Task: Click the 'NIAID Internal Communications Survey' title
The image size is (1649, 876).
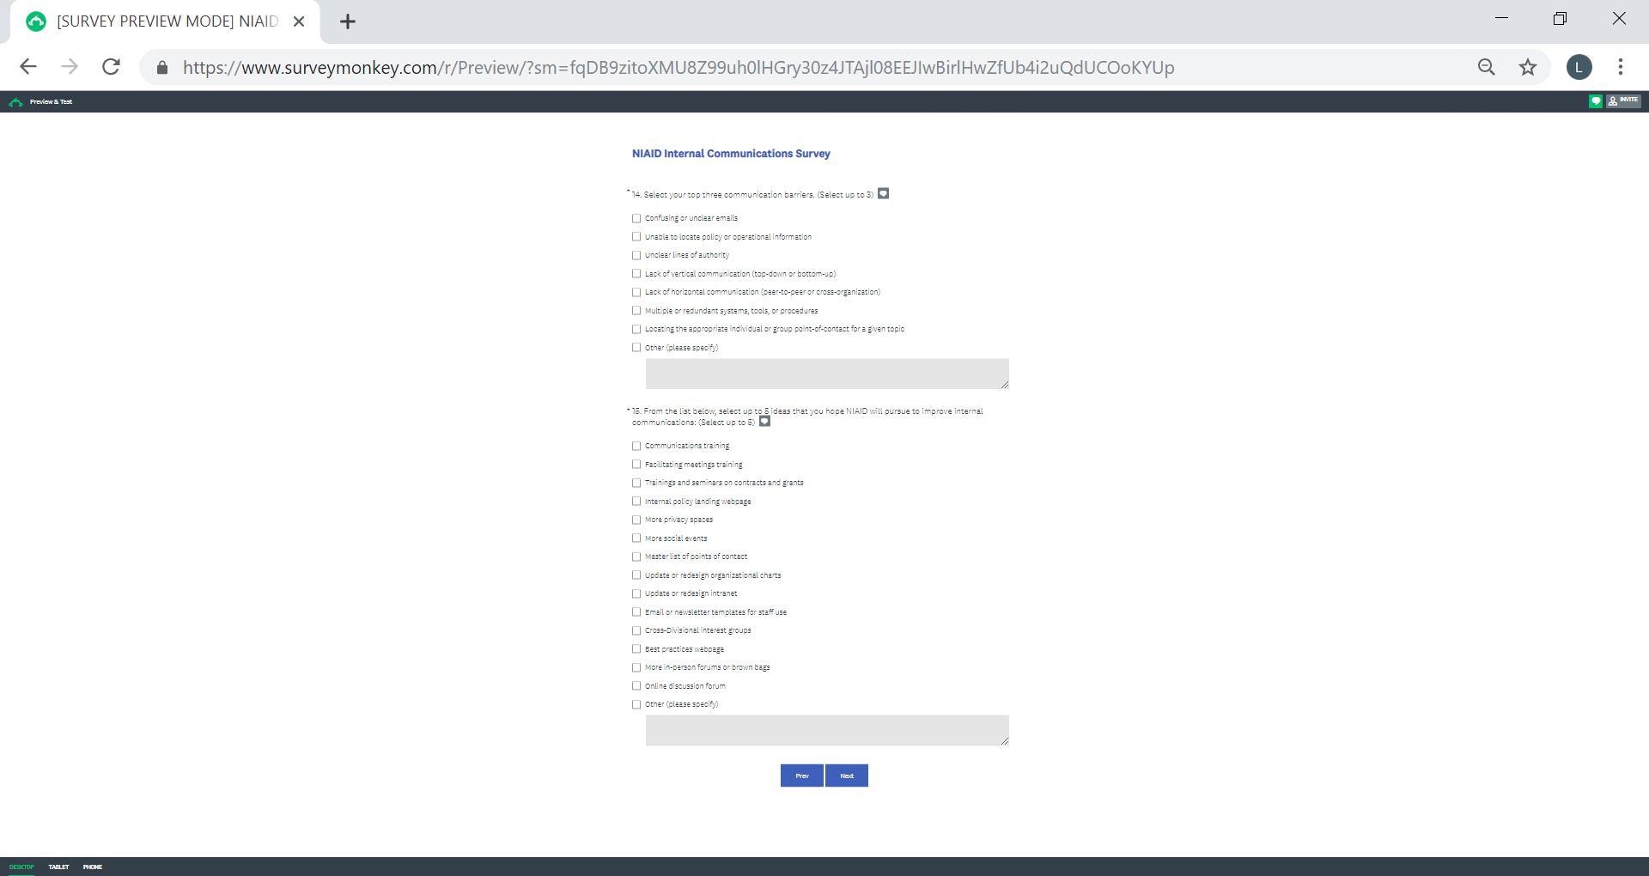Action: pos(731,154)
